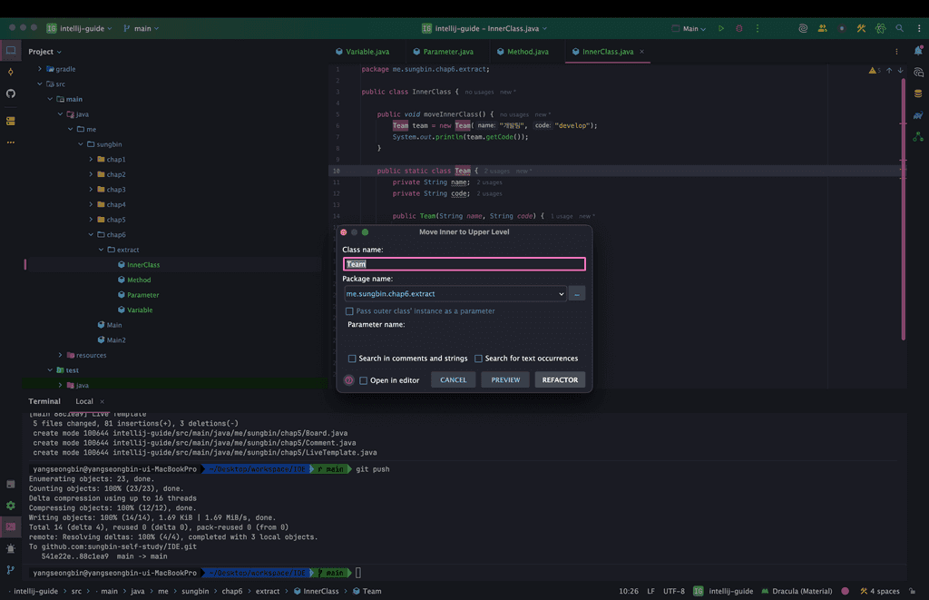
Task: Click the green Run button in toolbar
Action: [721, 28]
